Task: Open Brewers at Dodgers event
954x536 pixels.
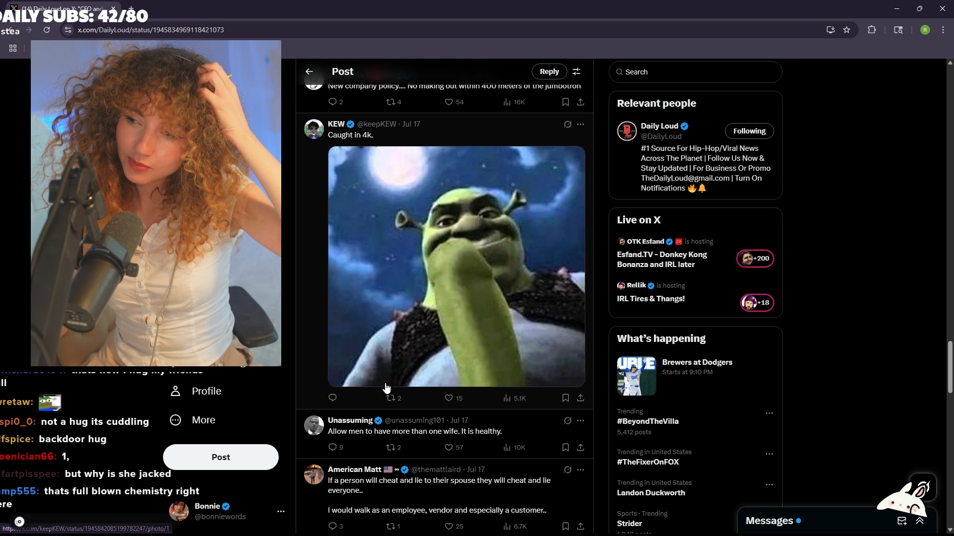Action: pyautogui.click(x=695, y=376)
